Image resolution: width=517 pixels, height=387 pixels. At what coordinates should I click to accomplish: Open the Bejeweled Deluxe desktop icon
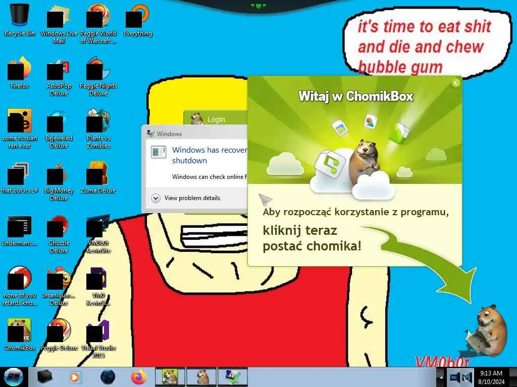(x=59, y=128)
